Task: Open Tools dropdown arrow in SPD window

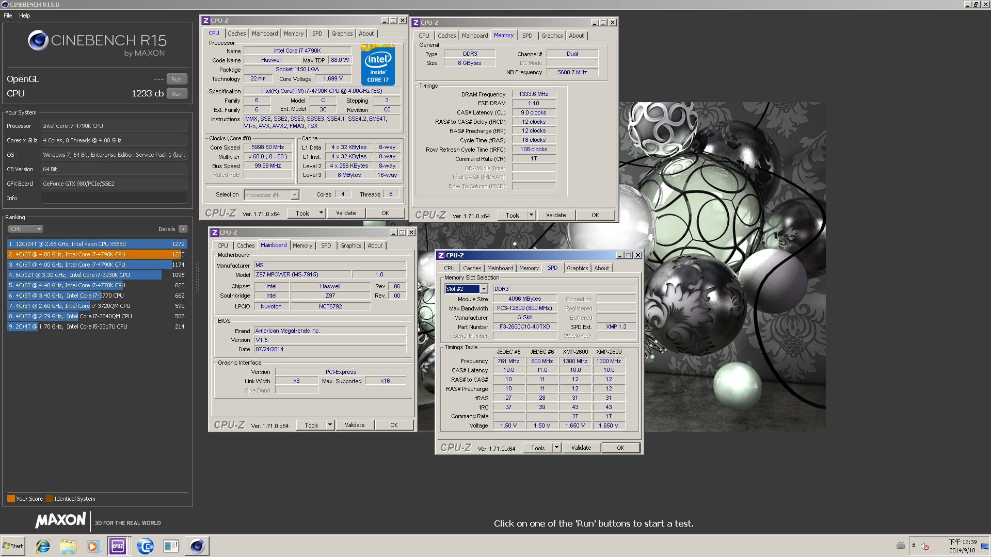Action: point(556,448)
